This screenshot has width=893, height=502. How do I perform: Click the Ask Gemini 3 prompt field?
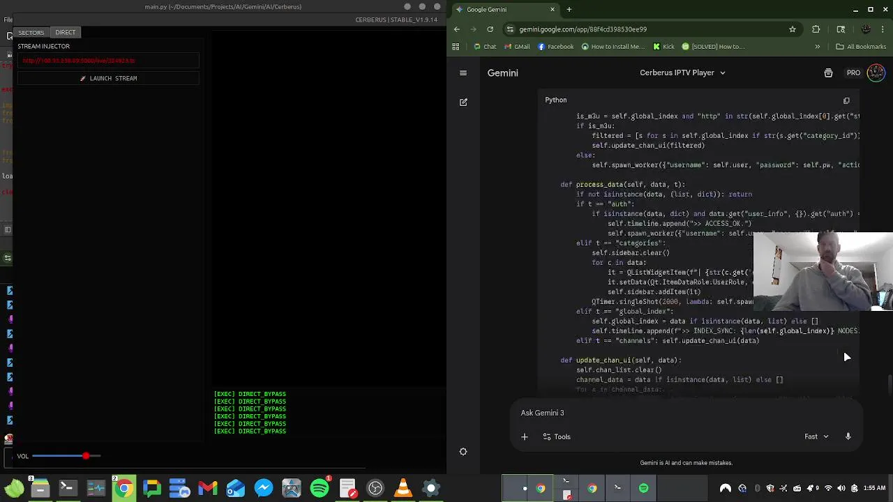687,413
